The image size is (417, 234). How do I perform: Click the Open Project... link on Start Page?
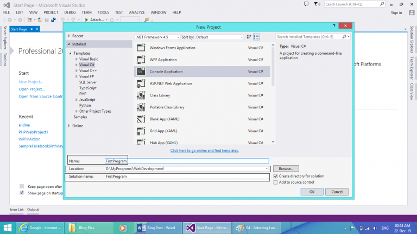tap(31, 89)
